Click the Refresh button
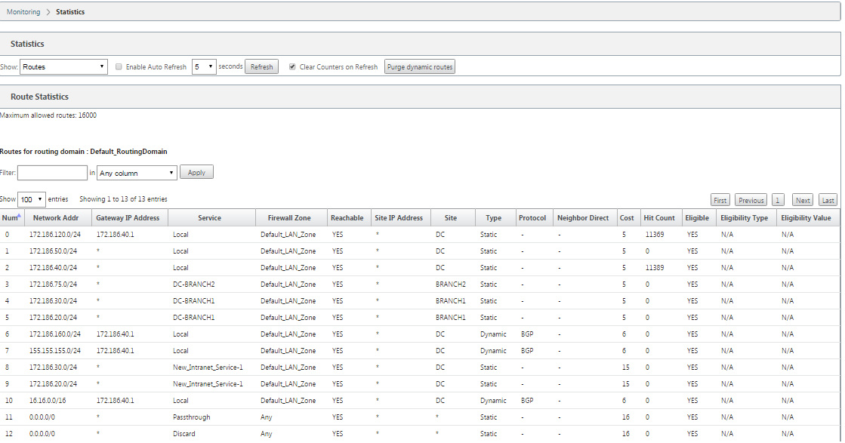The width and height of the screenshot is (845, 443). [x=261, y=66]
